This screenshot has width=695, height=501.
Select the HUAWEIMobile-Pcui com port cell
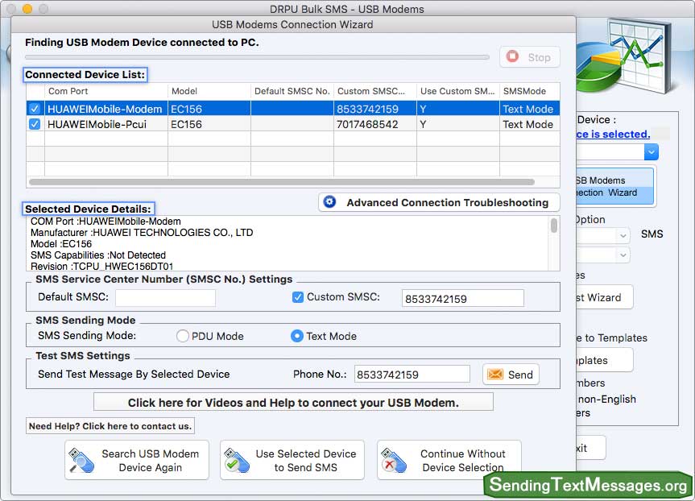pyautogui.click(x=106, y=124)
